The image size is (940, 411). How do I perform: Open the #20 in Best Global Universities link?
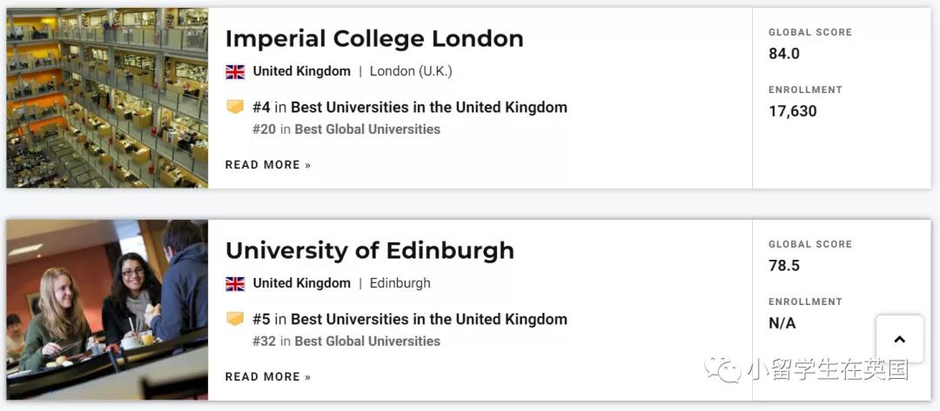[346, 129]
